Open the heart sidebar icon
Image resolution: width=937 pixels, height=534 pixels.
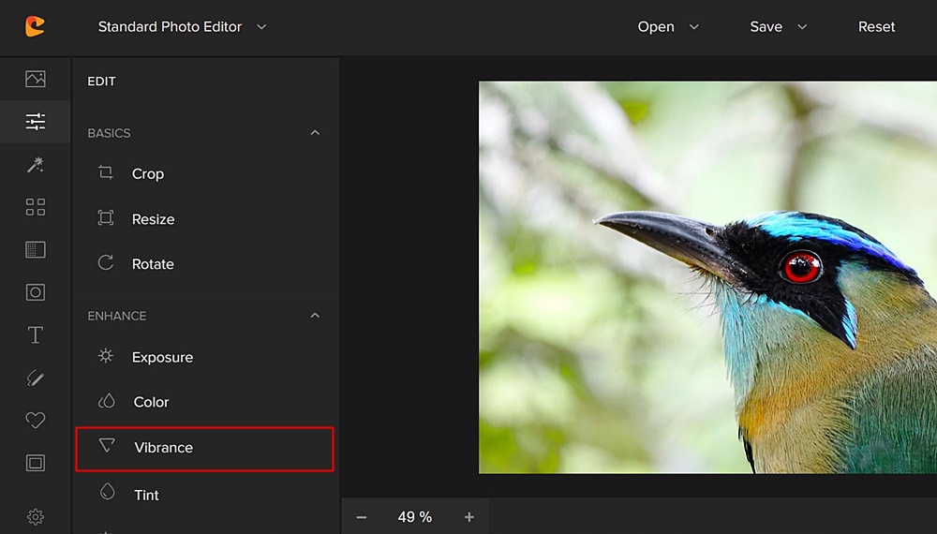(36, 421)
